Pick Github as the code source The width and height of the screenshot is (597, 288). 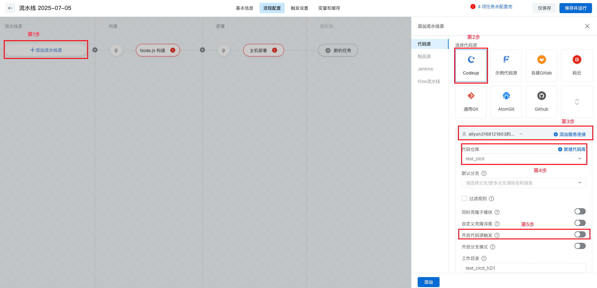point(541,96)
